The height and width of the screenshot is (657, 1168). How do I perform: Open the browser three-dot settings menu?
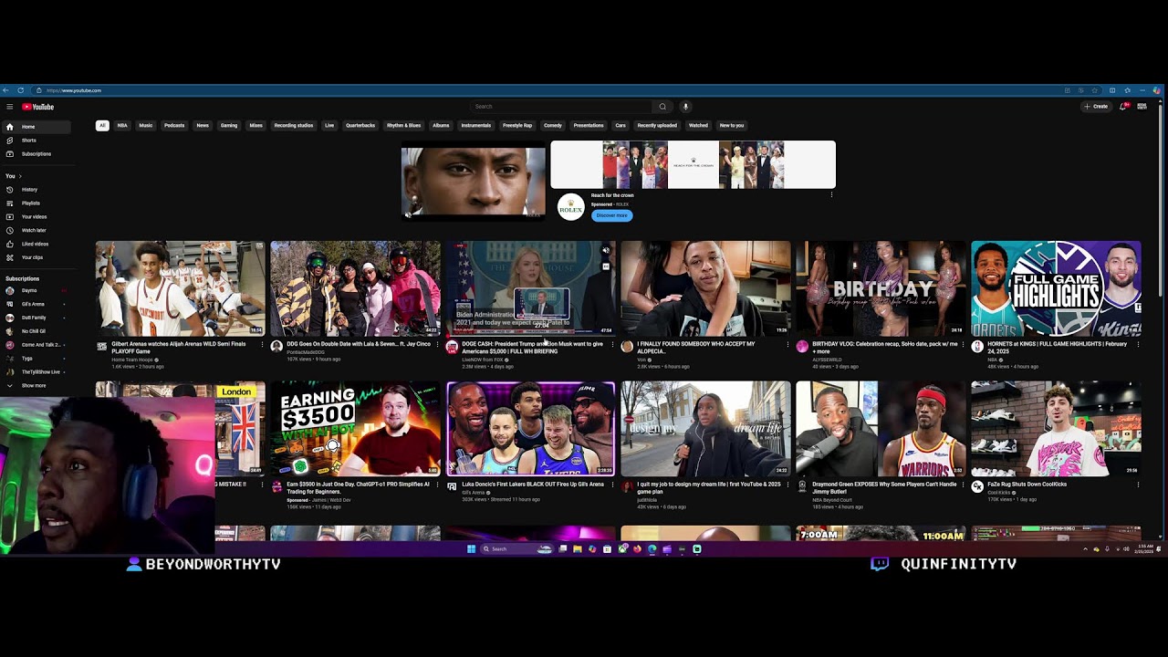[1142, 90]
